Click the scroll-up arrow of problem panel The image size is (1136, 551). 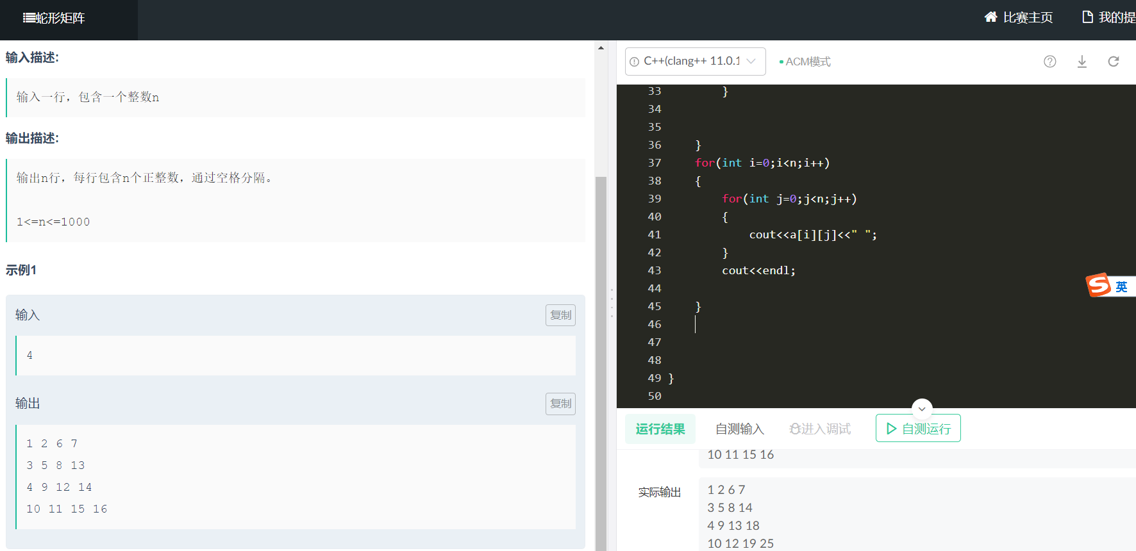(x=601, y=48)
